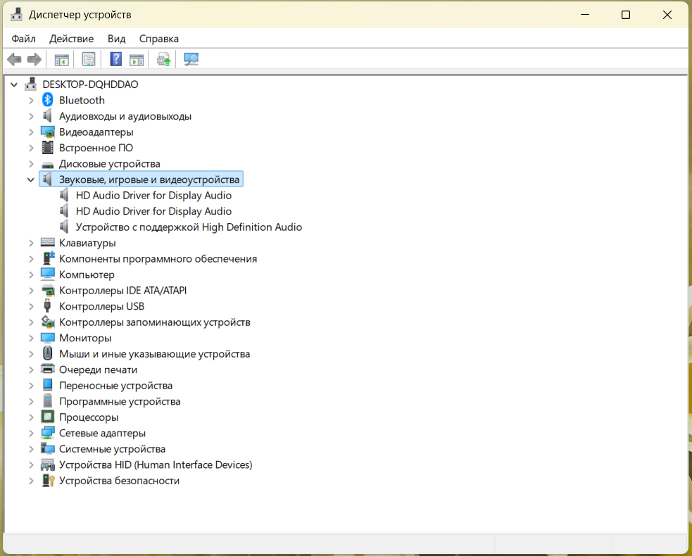Expand Контроллеры IDE ATA/ATAPI category
The image size is (692, 556).
click(31, 291)
